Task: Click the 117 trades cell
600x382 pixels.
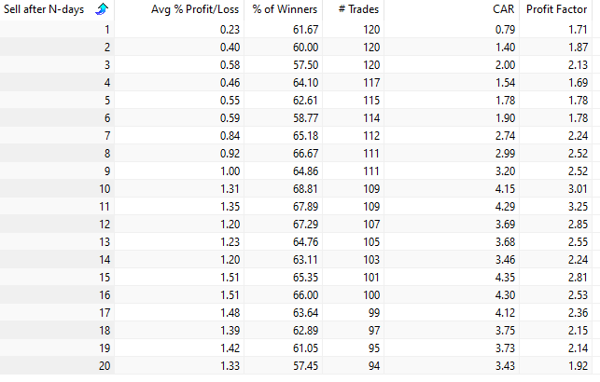Action: click(x=354, y=83)
